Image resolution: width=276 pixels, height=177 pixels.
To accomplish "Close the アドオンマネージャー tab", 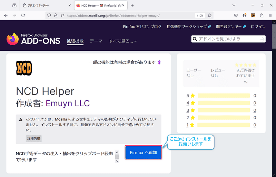I will click(x=70, y=6).
